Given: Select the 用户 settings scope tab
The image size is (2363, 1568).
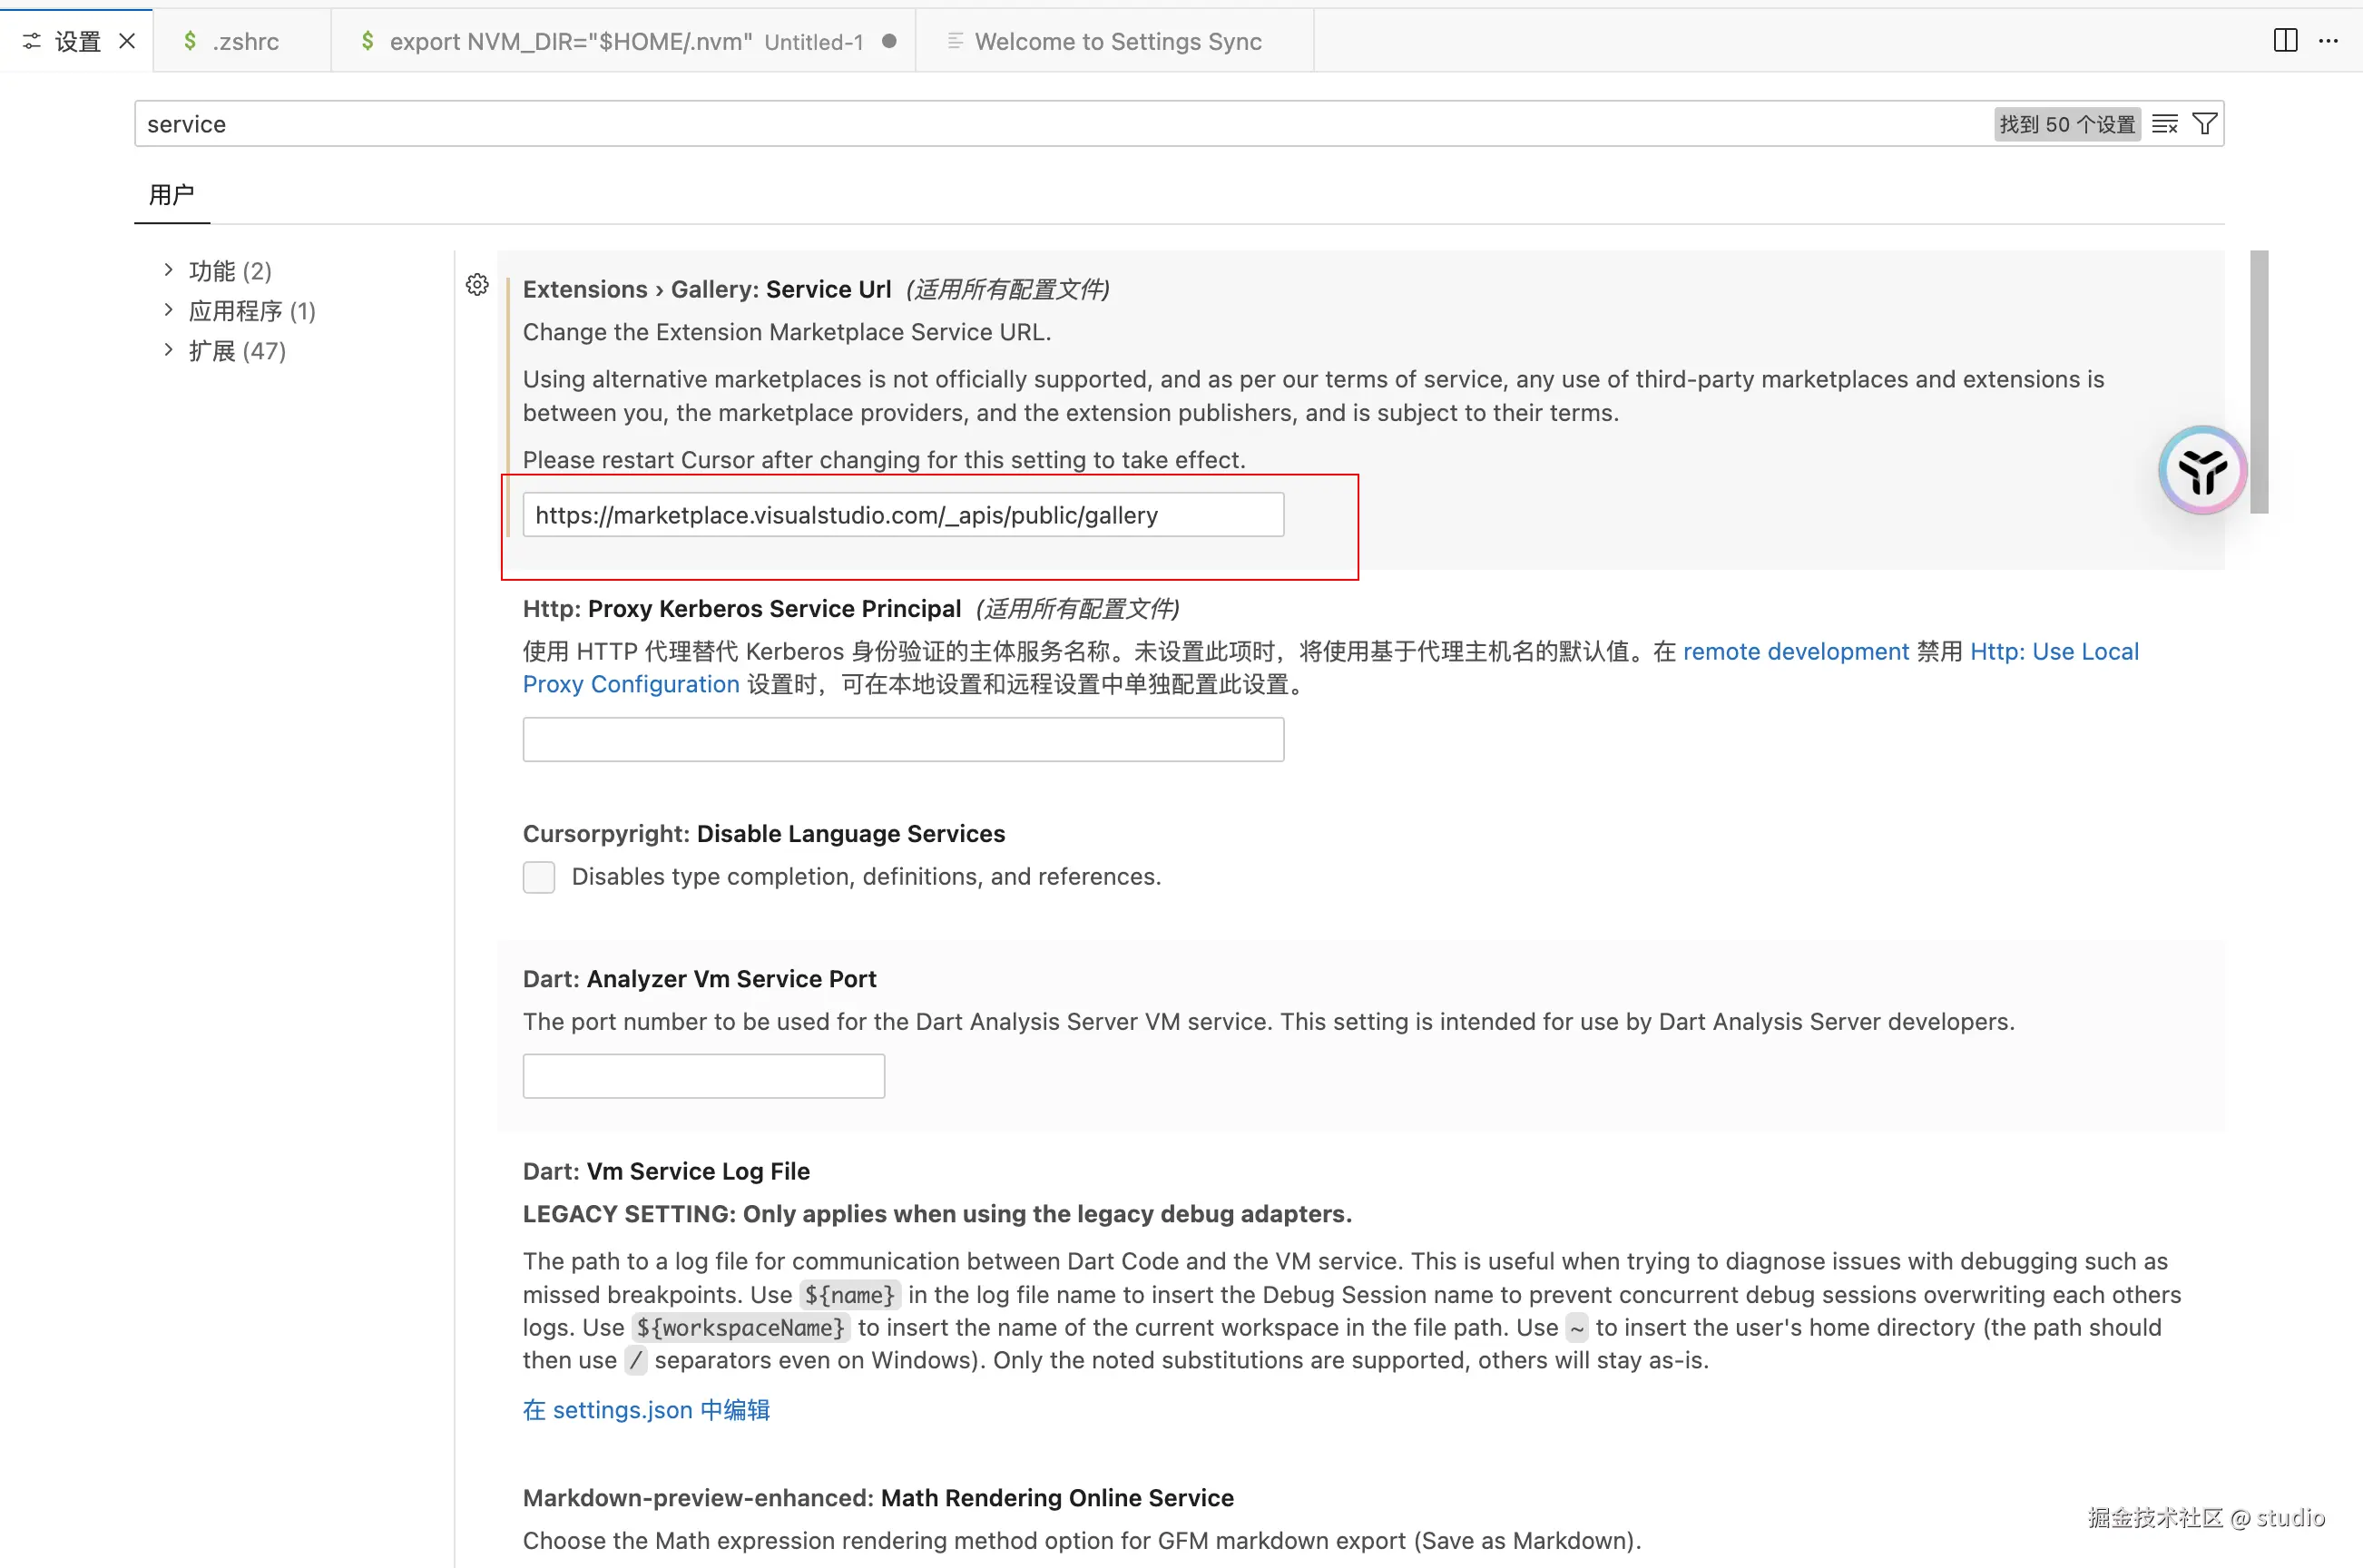Looking at the screenshot, I should [171, 195].
